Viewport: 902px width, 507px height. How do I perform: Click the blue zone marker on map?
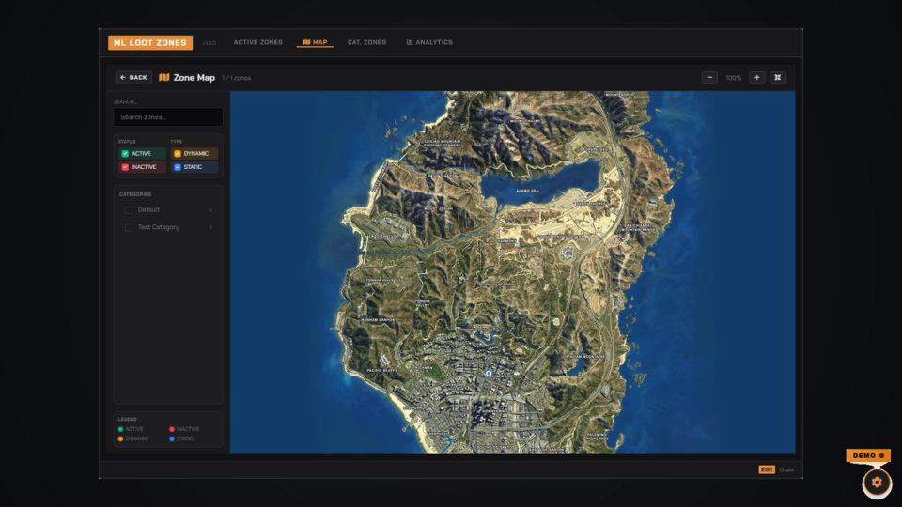489,374
